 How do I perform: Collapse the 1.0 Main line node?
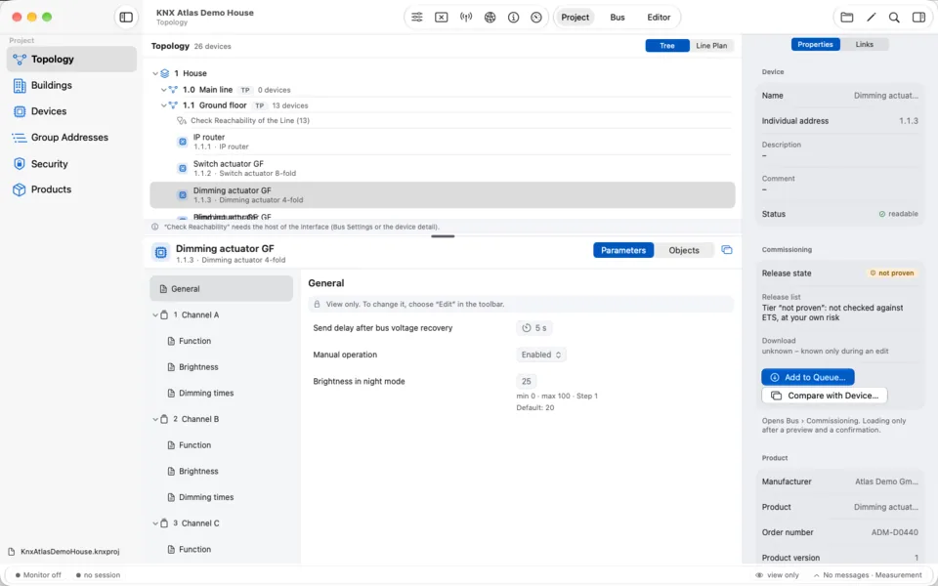point(164,90)
